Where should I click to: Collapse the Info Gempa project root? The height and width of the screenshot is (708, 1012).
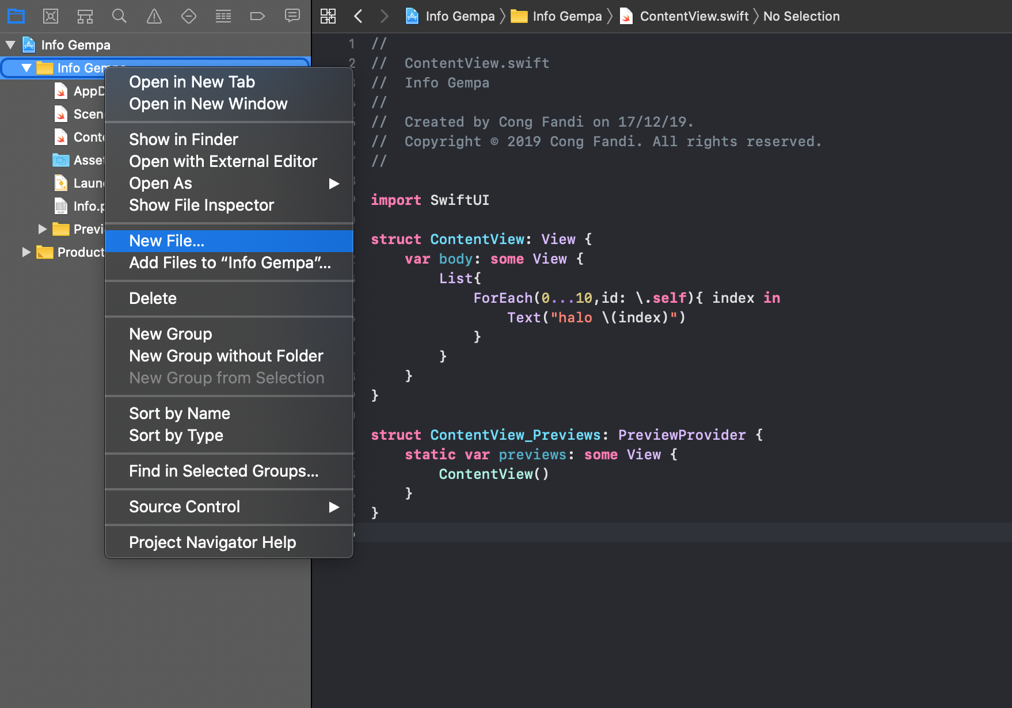pyautogui.click(x=10, y=45)
